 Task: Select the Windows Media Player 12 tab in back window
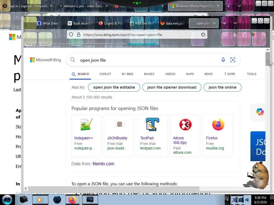(x=195, y=6)
